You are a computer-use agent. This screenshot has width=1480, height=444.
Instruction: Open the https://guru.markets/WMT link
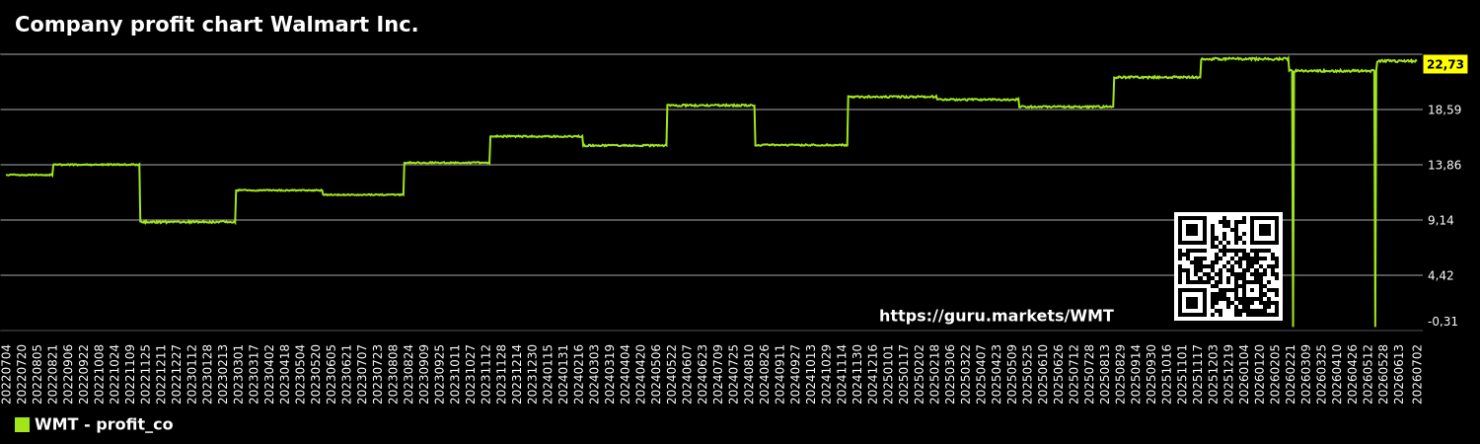[x=997, y=317]
